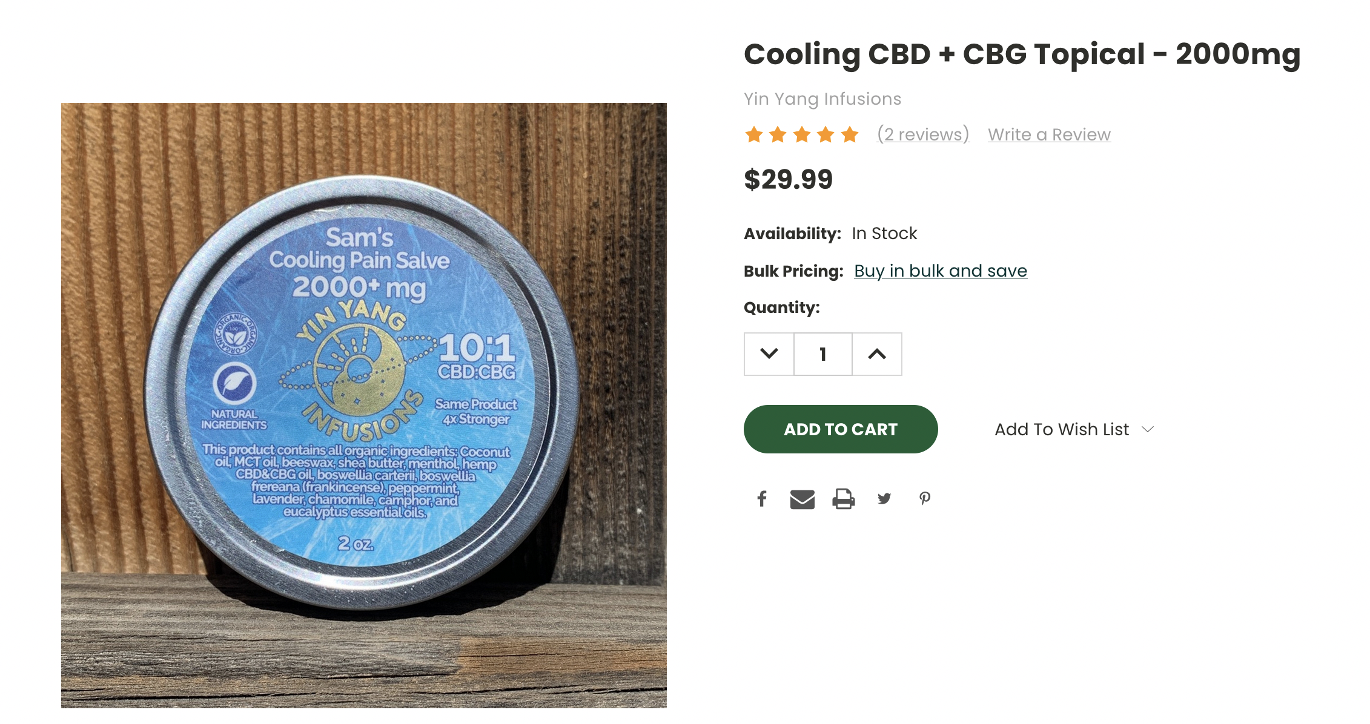Select the quantity number field
This screenshot has height=724, width=1370.
tap(823, 354)
